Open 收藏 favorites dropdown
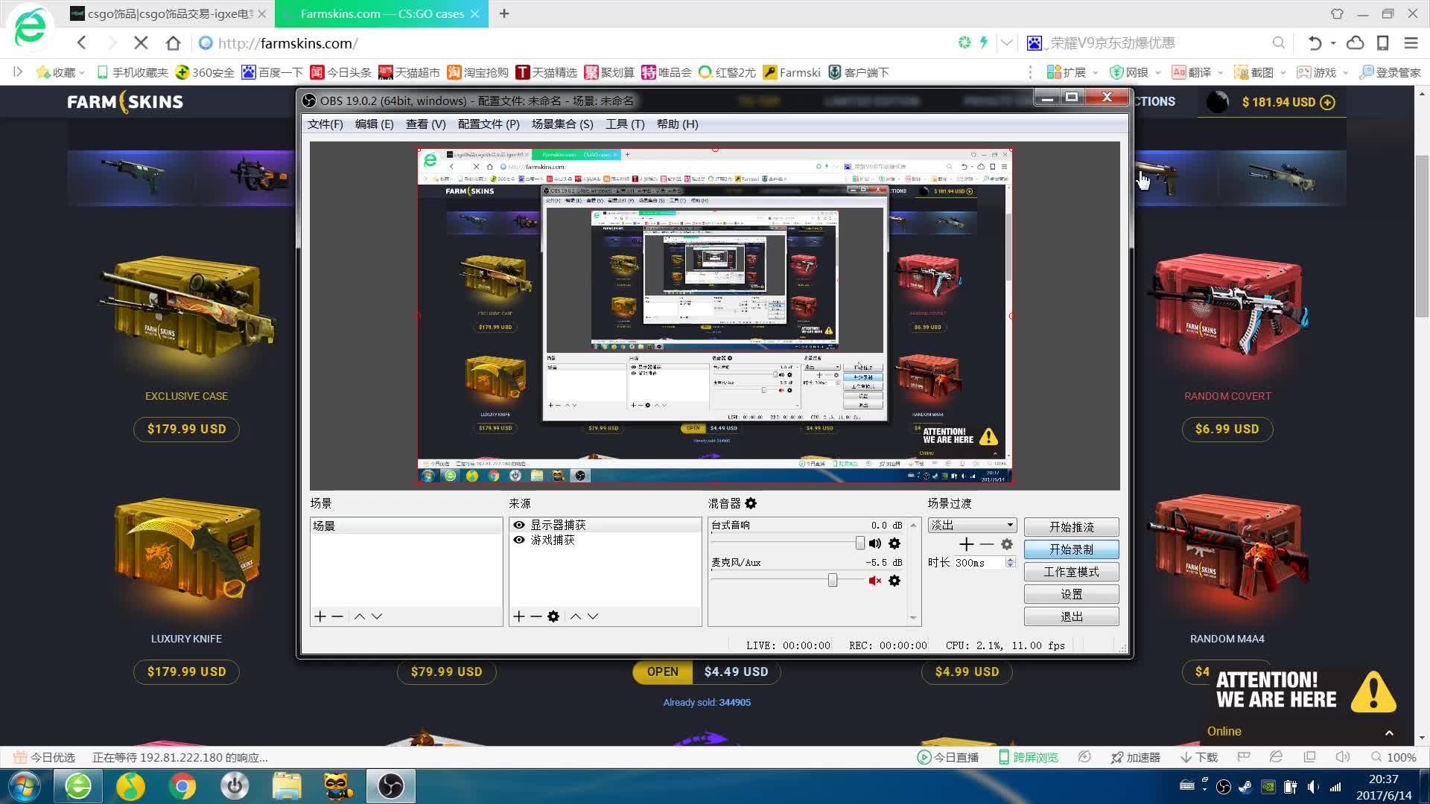This screenshot has height=804, width=1430. (60, 72)
